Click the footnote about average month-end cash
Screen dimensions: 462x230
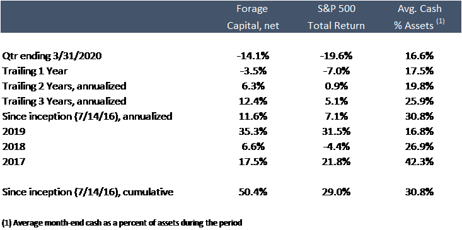tap(122, 223)
